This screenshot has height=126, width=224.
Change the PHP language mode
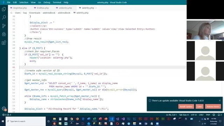[x=208, y=115]
